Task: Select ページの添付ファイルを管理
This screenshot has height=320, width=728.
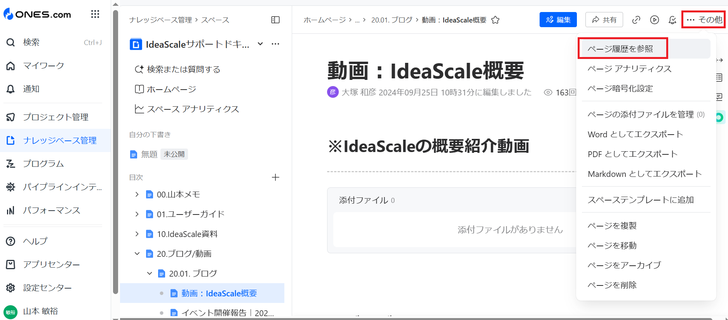Action: click(646, 114)
